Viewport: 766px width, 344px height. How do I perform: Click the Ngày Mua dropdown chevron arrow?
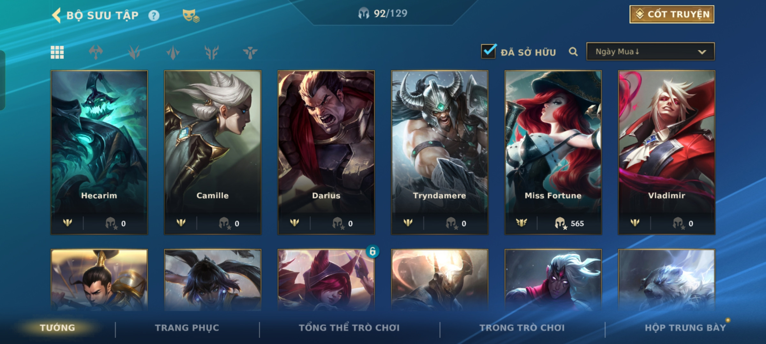(702, 52)
